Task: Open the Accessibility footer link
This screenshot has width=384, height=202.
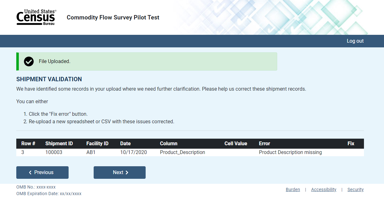Action: 324,189
